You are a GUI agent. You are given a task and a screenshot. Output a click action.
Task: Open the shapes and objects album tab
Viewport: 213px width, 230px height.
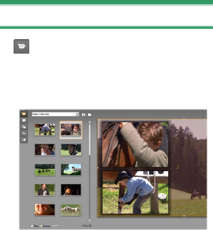[x=24, y=127]
